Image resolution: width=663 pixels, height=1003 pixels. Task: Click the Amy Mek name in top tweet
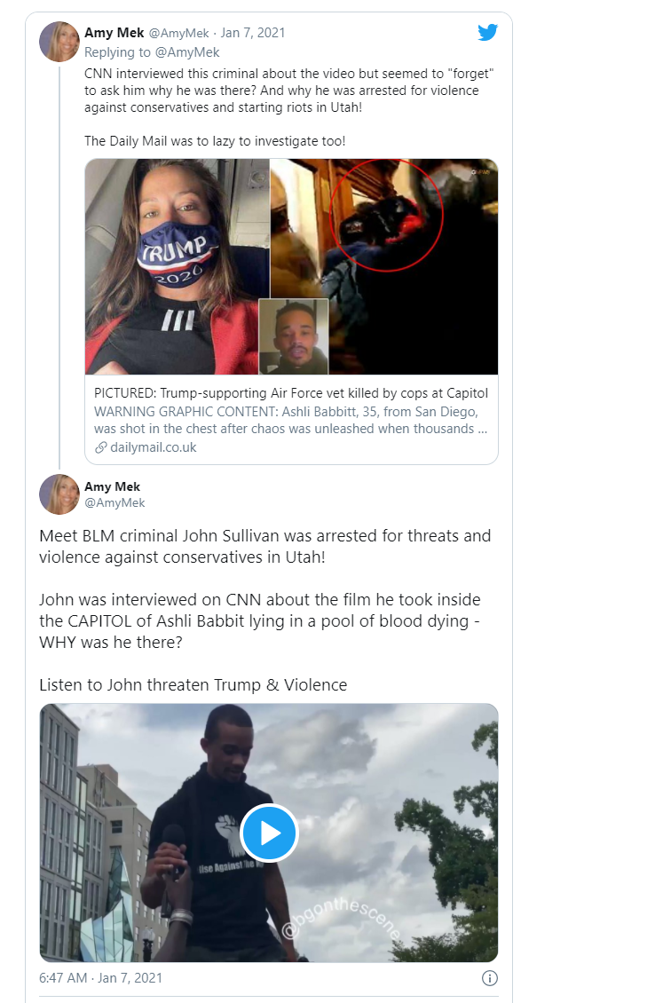[114, 33]
